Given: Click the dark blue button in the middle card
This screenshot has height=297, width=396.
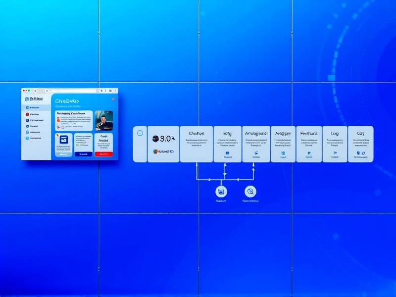Looking at the screenshot, I should click(83, 154).
